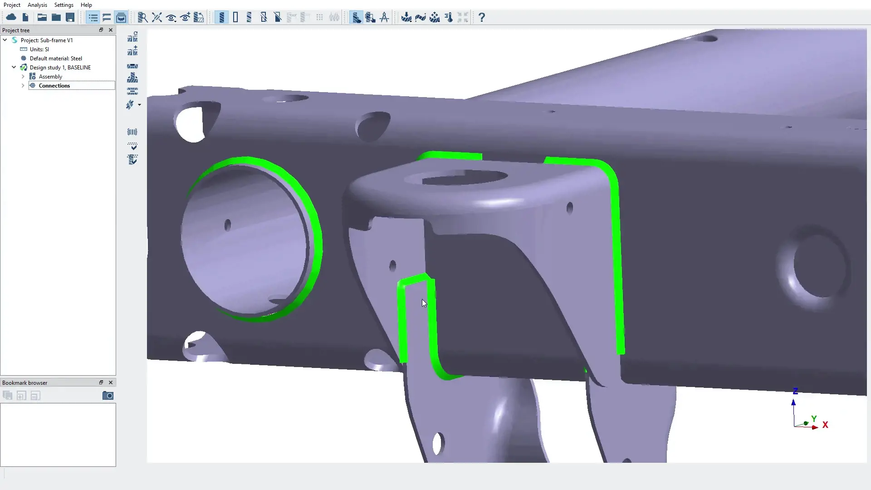
Task: Save the current project
Action: (x=70, y=17)
